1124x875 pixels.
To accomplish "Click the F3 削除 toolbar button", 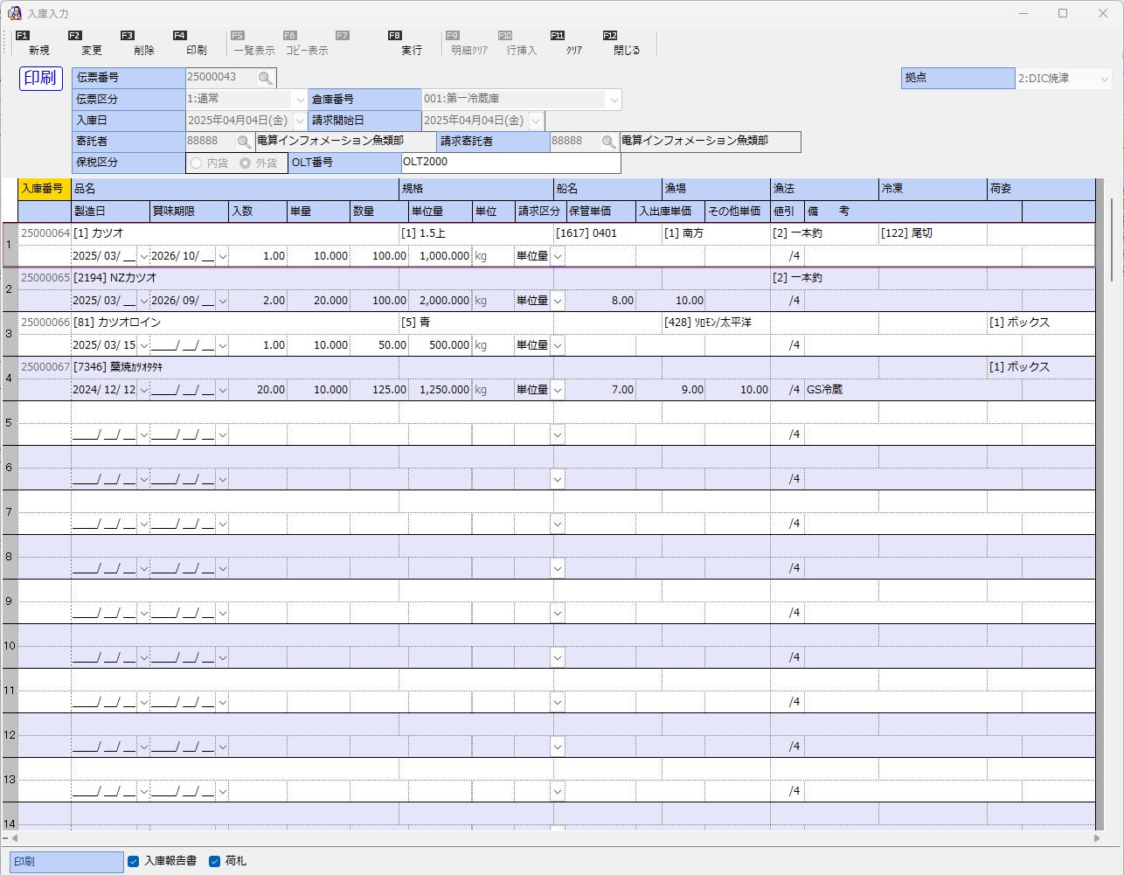I will click(x=143, y=44).
